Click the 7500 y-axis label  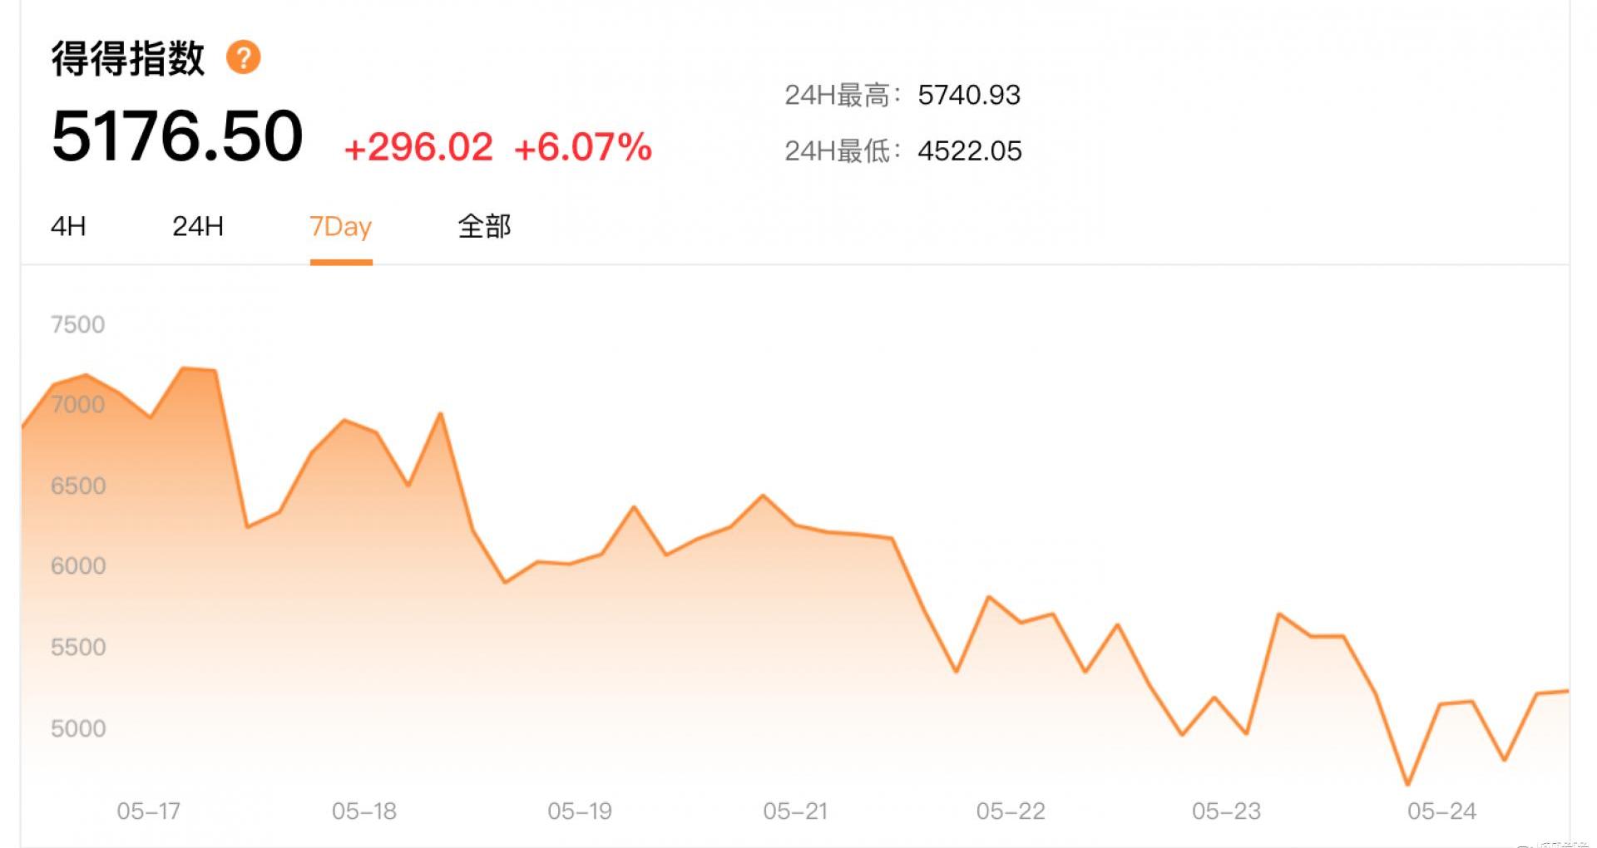[78, 324]
